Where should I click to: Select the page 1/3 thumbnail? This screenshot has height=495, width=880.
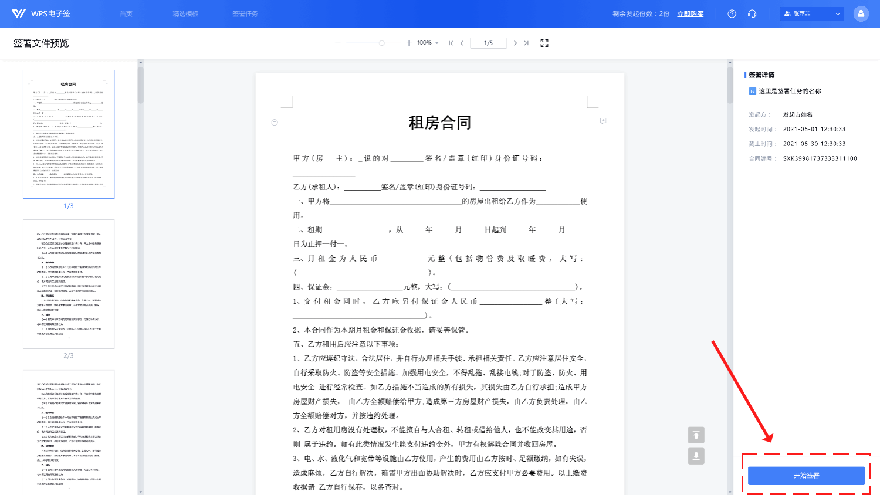[69, 134]
